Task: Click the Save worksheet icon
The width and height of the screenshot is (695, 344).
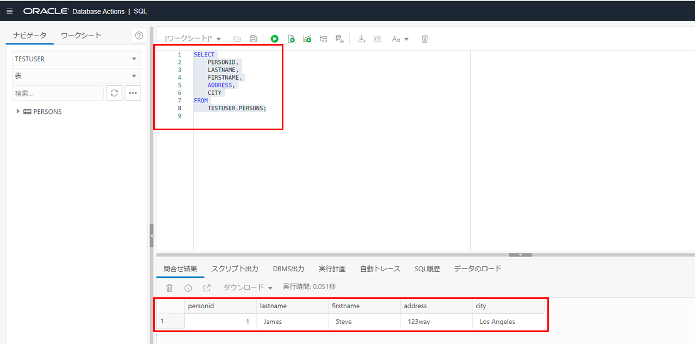Action: coord(253,39)
